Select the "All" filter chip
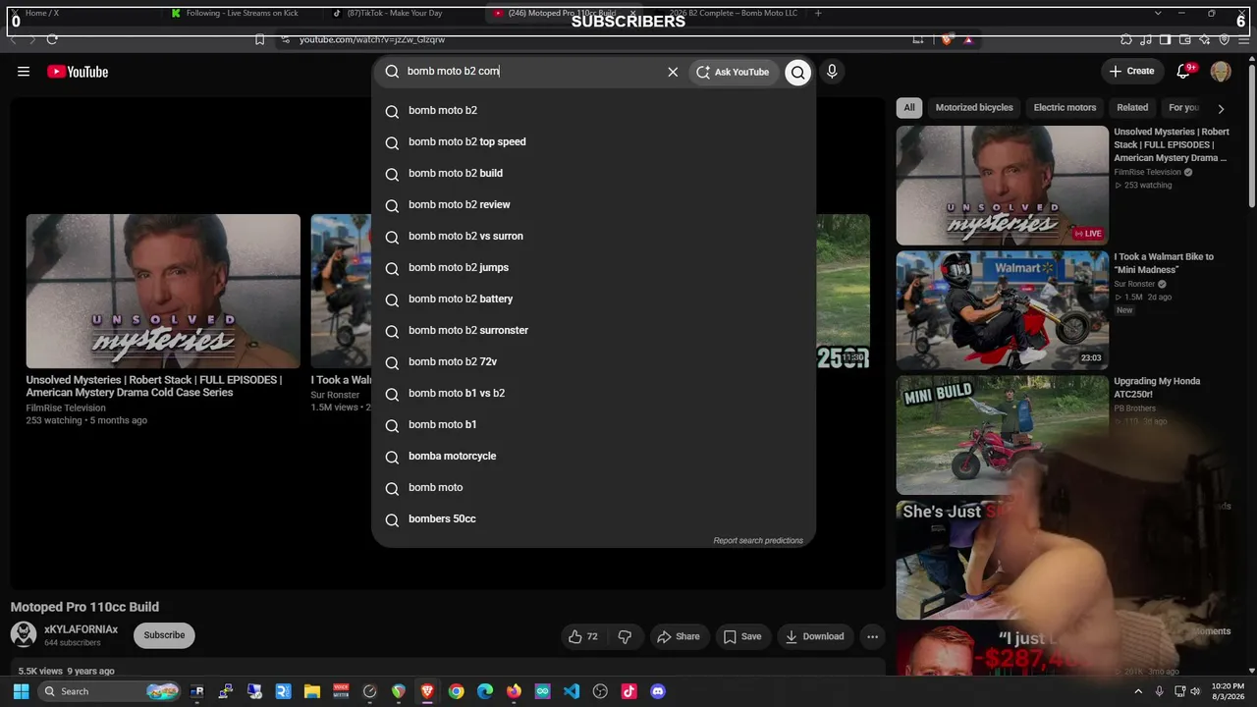Viewport: 1257px width, 707px height. click(x=909, y=108)
